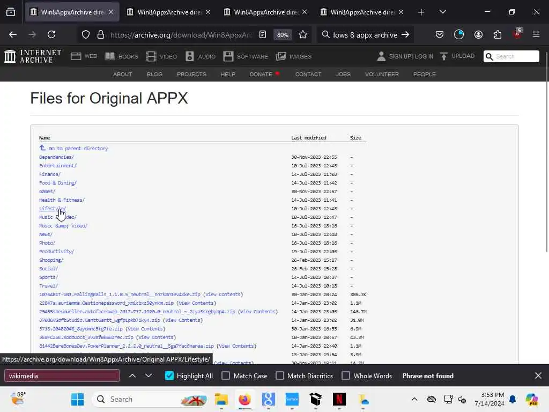Toggle reader view icon in address bar
This screenshot has height=412, width=549.
click(263, 35)
